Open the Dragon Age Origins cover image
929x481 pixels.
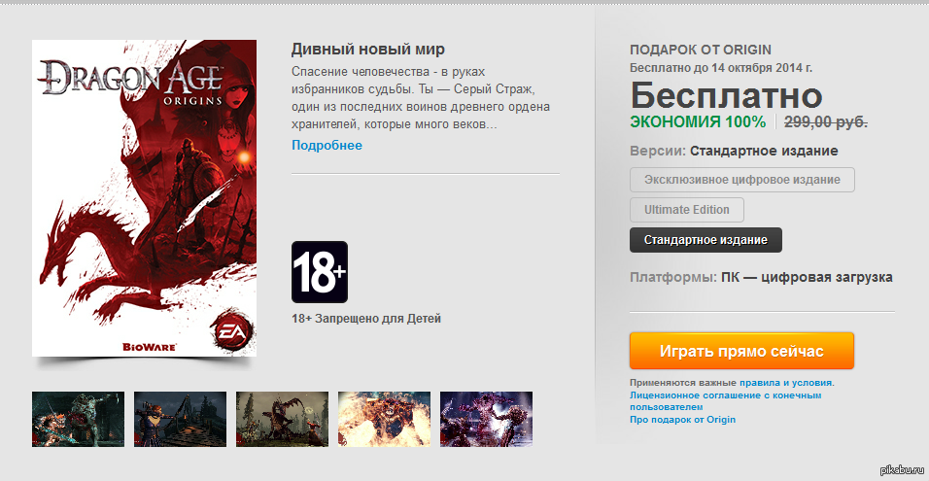tap(144, 198)
